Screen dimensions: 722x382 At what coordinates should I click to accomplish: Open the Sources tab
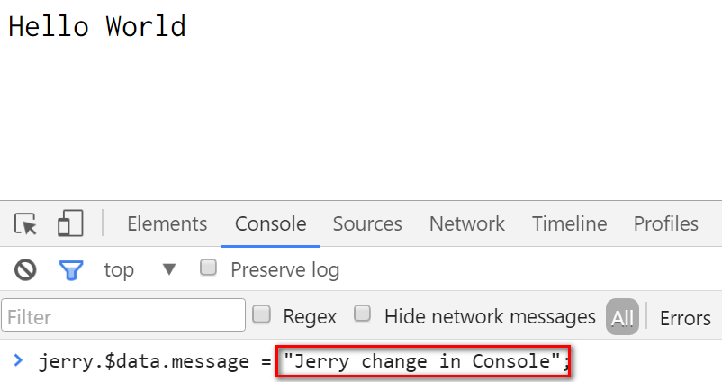pyautogui.click(x=367, y=224)
